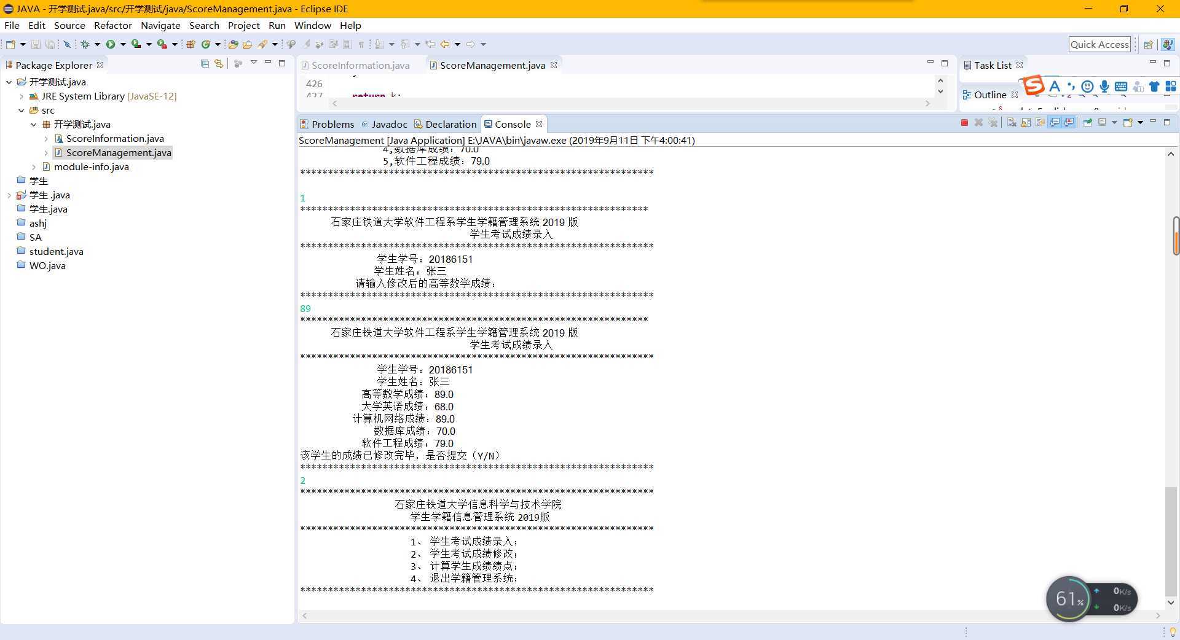This screenshot has width=1180, height=640.
Task: Click console horizontal scrollbar right arrow
Action: [1158, 615]
